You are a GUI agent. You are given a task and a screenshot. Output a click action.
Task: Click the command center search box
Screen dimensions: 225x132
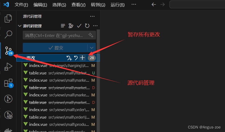197,5
